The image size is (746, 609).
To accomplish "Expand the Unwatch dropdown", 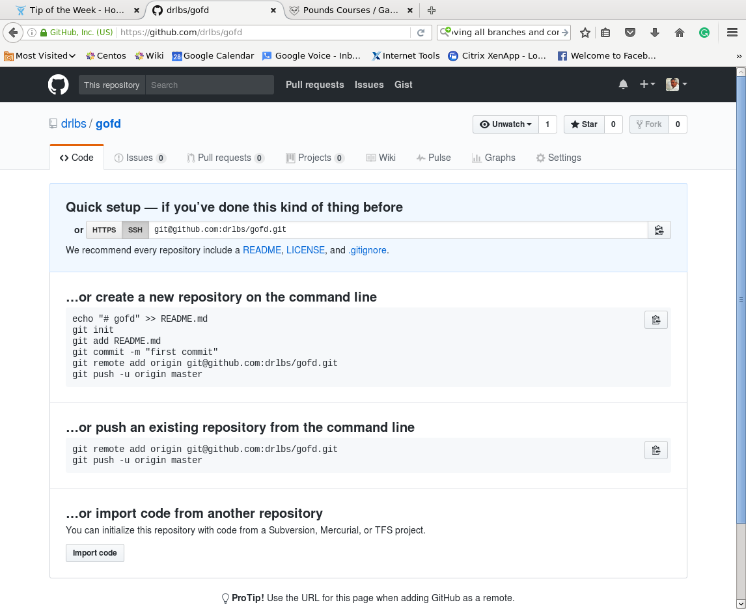I will point(506,124).
